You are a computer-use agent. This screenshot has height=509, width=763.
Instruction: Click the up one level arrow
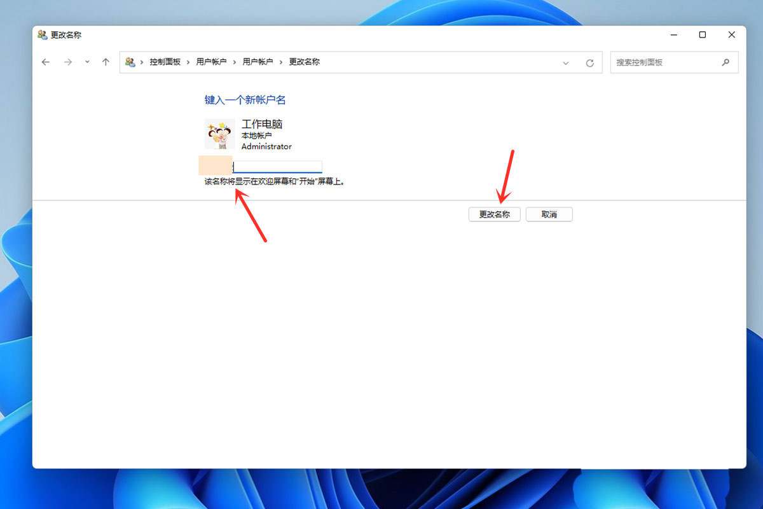click(x=106, y=62)
